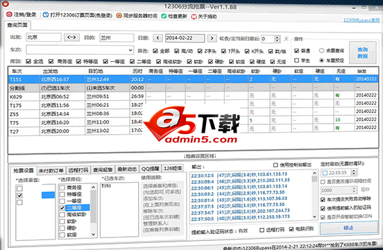Viewport: 383px width, 250px height.
Task: Click the app logo icon in title bar
Action: click(6, 3)
